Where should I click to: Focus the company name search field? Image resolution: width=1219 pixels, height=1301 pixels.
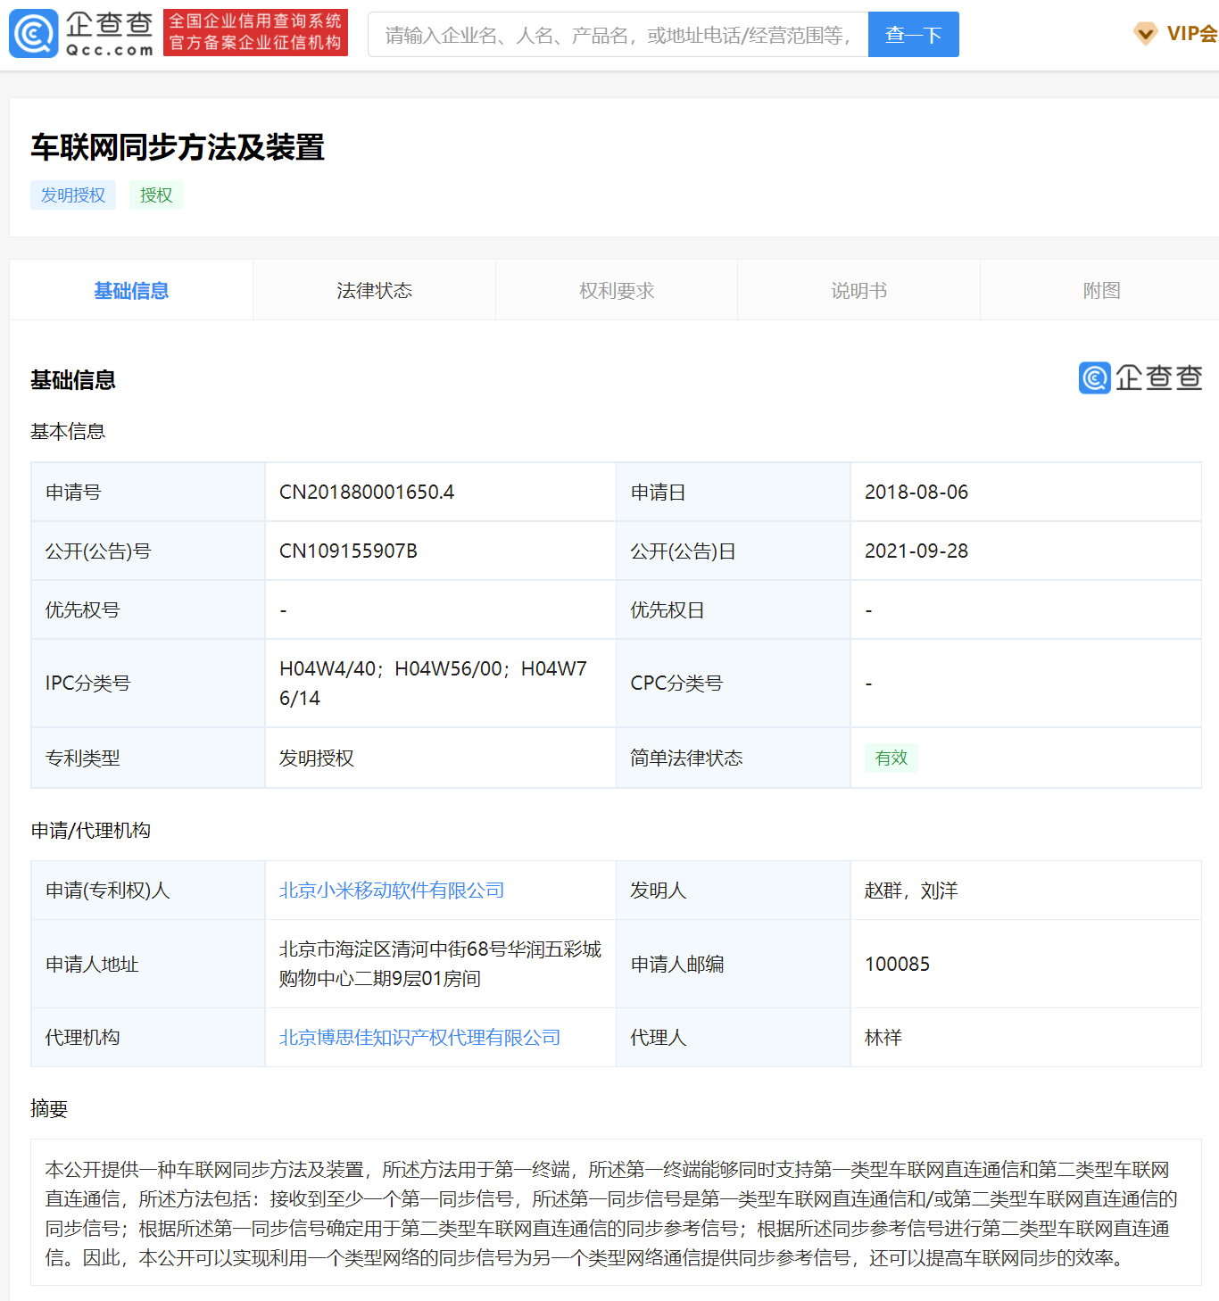point(618,35)
